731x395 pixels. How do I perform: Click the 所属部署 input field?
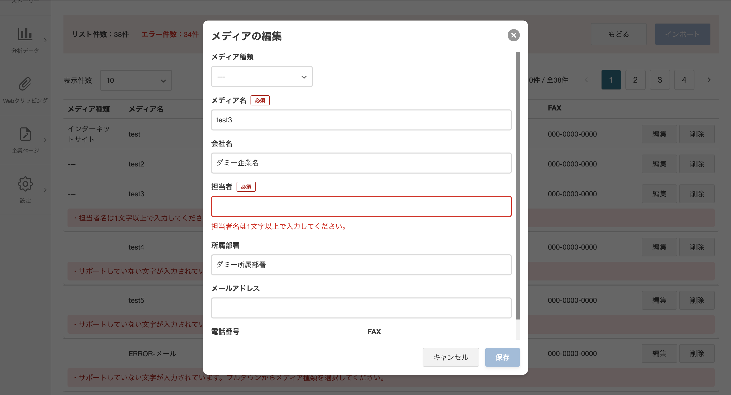tap(361, 265)
